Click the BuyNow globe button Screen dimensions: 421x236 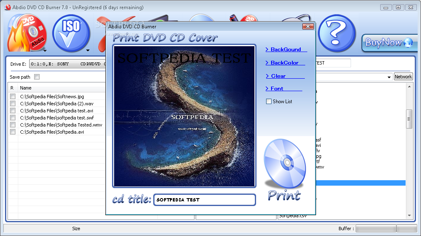[389, 43]
